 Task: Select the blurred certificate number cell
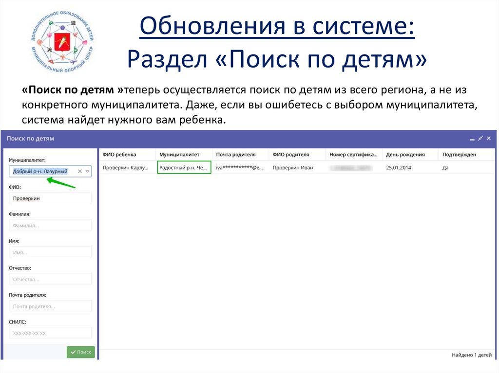(x=354, y=167)
